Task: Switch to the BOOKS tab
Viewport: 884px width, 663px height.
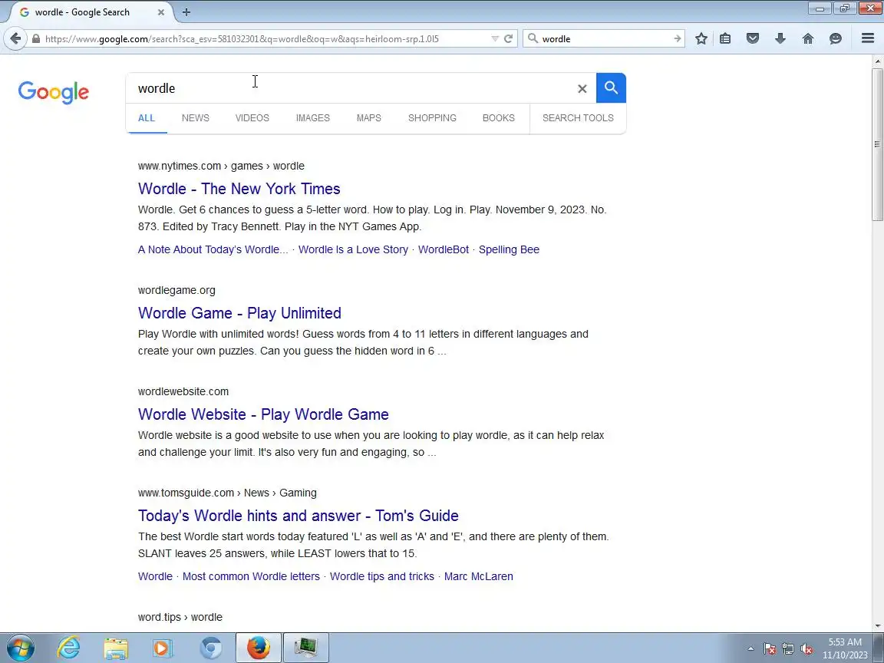Action: coord(498,118)
